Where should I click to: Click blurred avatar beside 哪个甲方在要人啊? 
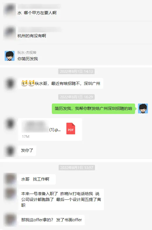pos(10,9)
